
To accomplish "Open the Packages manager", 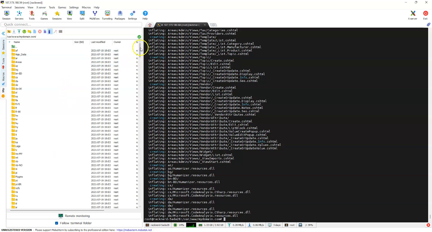I will click(x=120, y=15).
